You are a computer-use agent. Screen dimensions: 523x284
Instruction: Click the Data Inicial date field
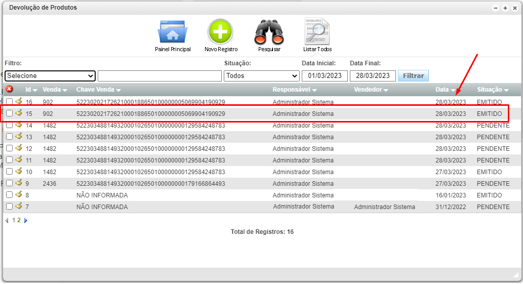coord(325,76)
